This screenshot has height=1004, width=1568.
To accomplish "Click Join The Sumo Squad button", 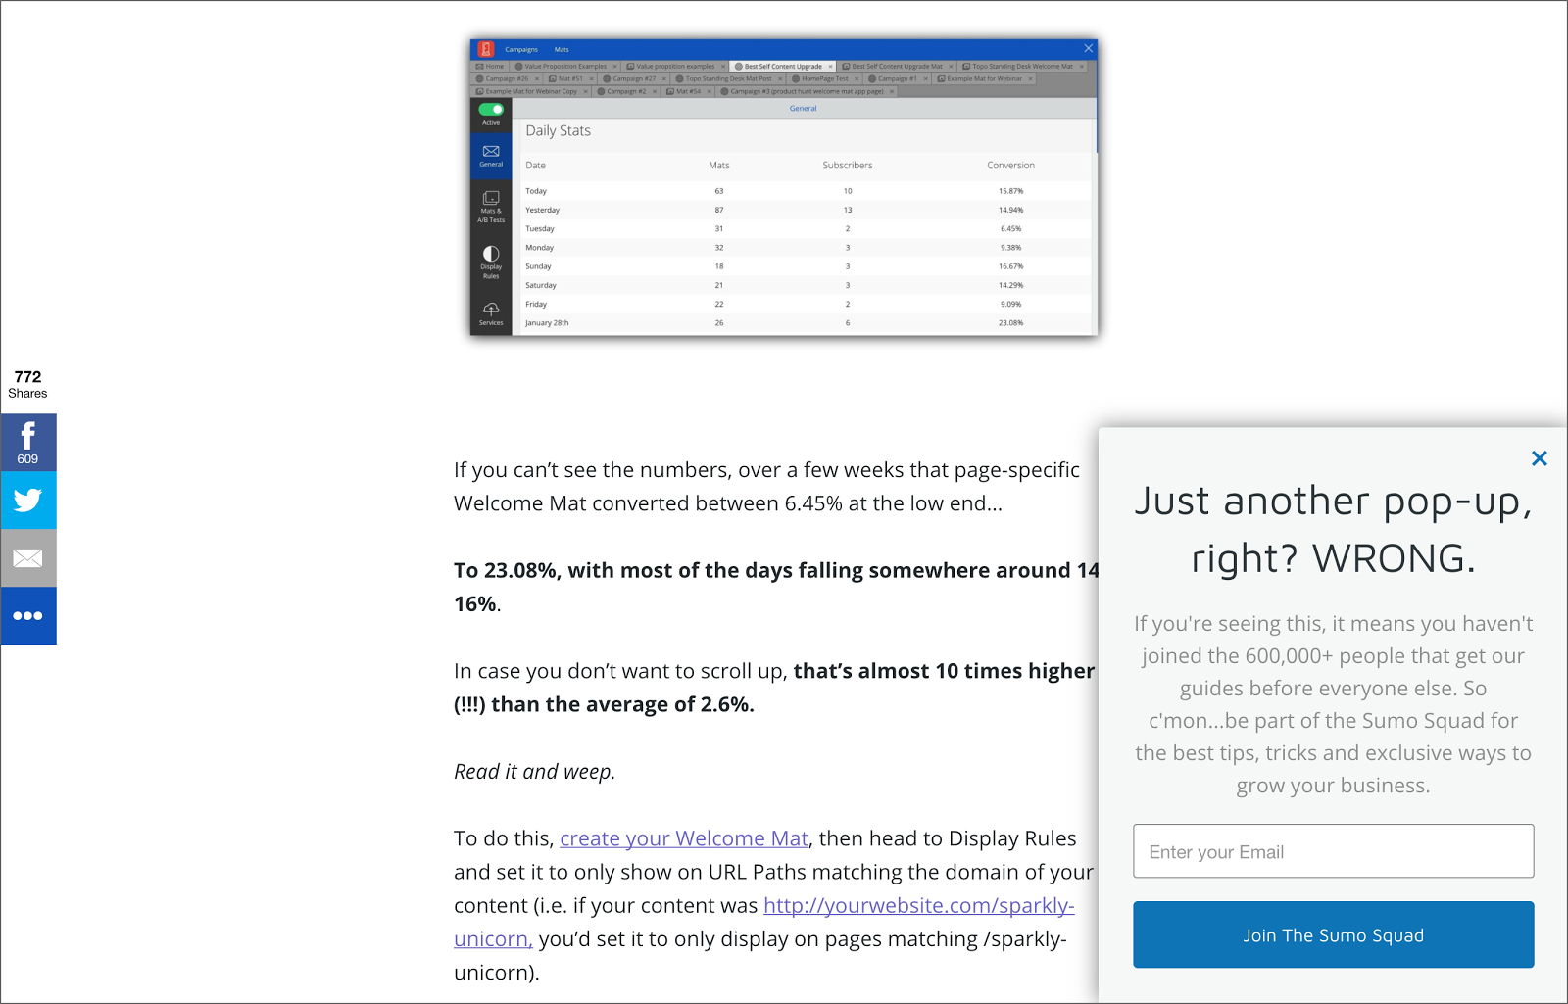I will (x=1333, y=935).
